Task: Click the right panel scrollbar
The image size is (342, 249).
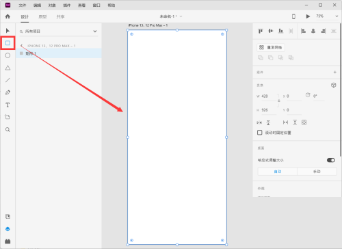Action: [x=341, y=90]
